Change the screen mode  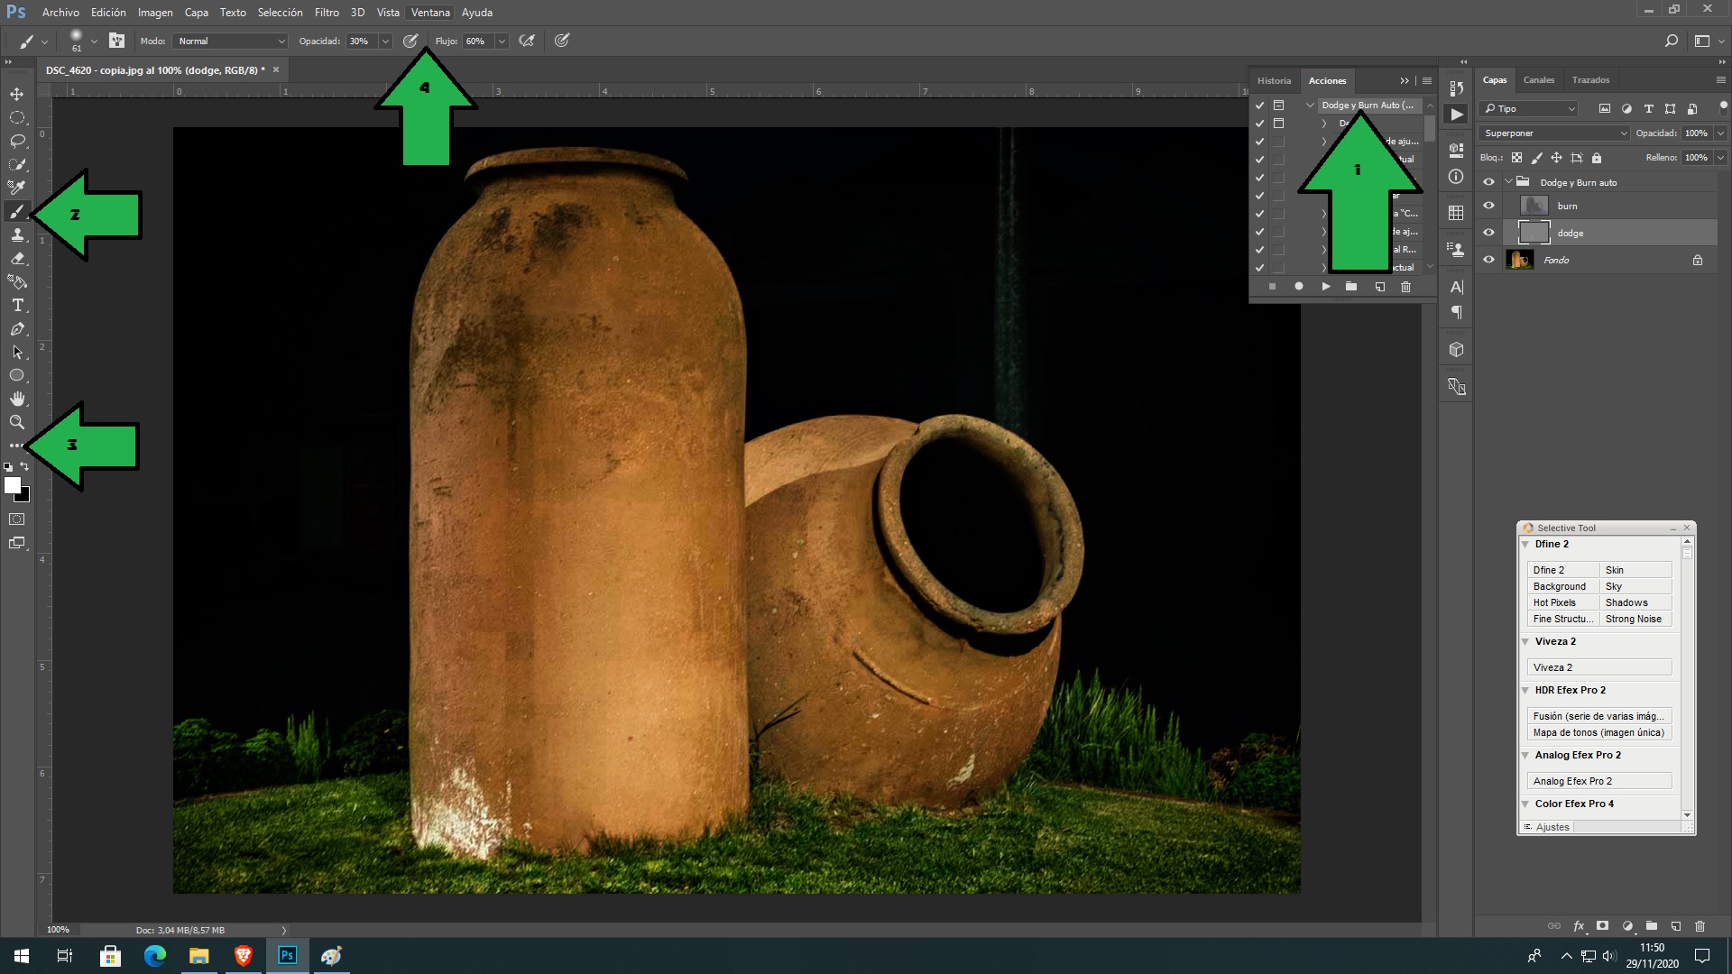17,543
